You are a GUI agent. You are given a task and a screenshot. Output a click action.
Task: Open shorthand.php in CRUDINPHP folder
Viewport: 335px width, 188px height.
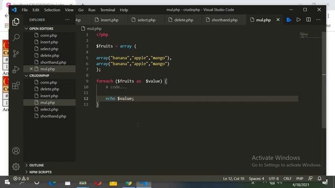click(49, 116)
